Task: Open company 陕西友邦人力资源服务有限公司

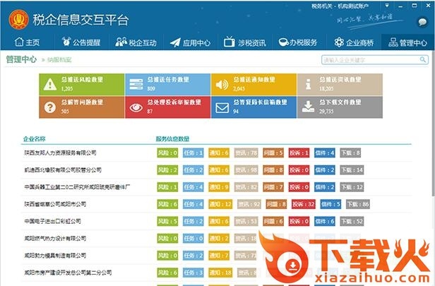Action: (59, 153)
